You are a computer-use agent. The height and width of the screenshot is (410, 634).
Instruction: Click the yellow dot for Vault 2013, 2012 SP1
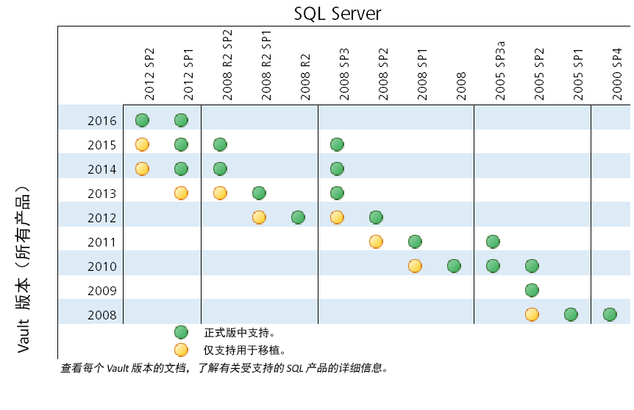click(181, 193)
